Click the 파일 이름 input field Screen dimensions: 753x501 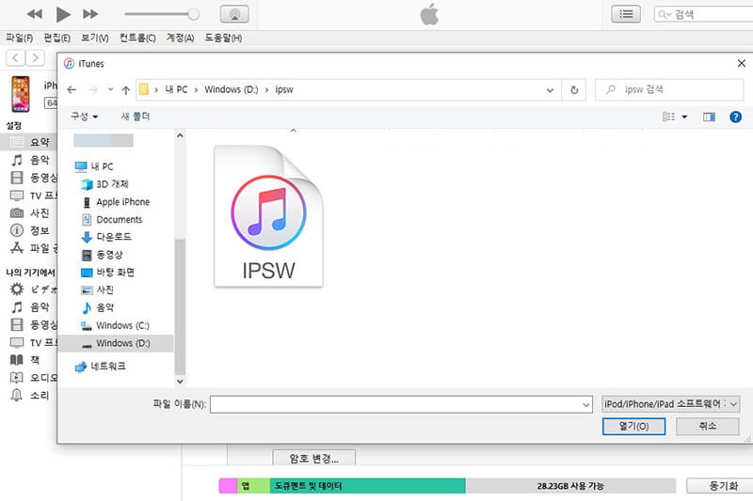click(x=394, y=404)
